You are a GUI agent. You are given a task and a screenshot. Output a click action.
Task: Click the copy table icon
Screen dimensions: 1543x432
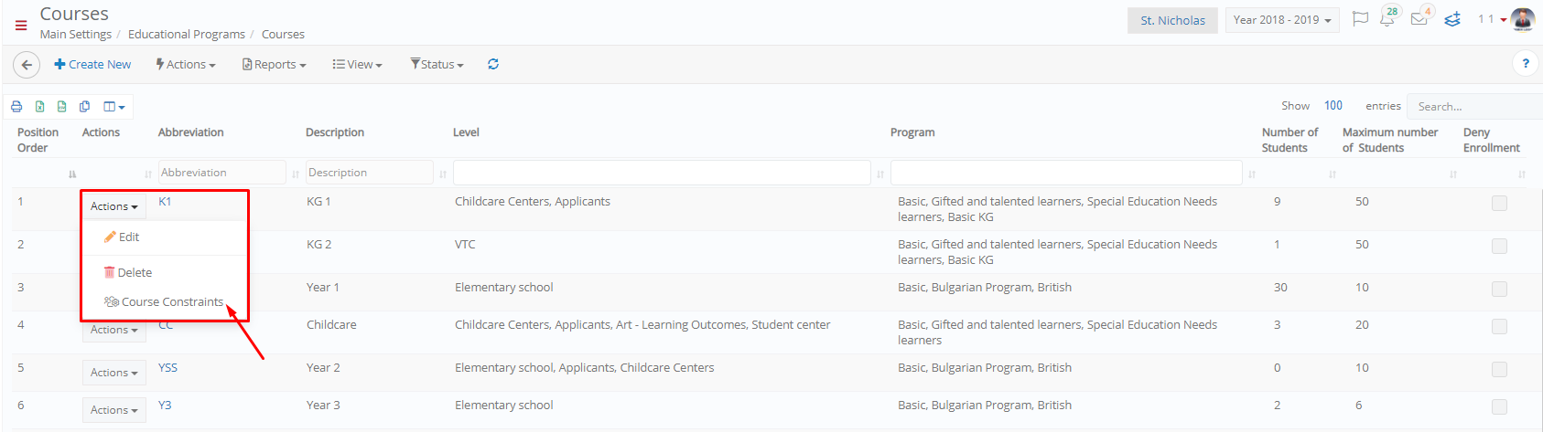pos(84,107)
